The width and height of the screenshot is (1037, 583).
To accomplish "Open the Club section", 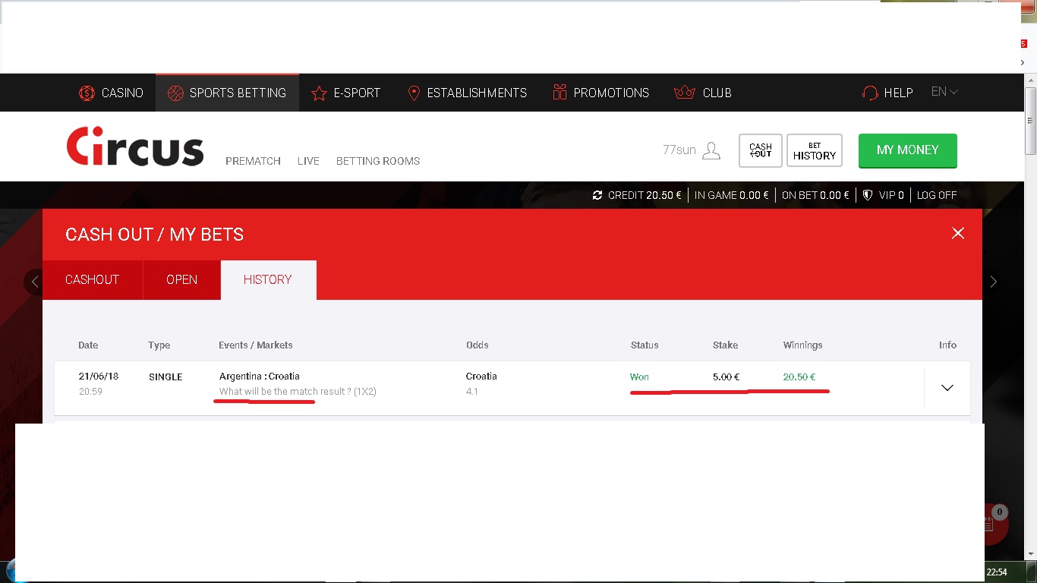I will 703,93.
